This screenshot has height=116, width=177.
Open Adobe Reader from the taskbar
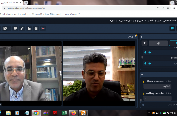click(x=55, y=113)
